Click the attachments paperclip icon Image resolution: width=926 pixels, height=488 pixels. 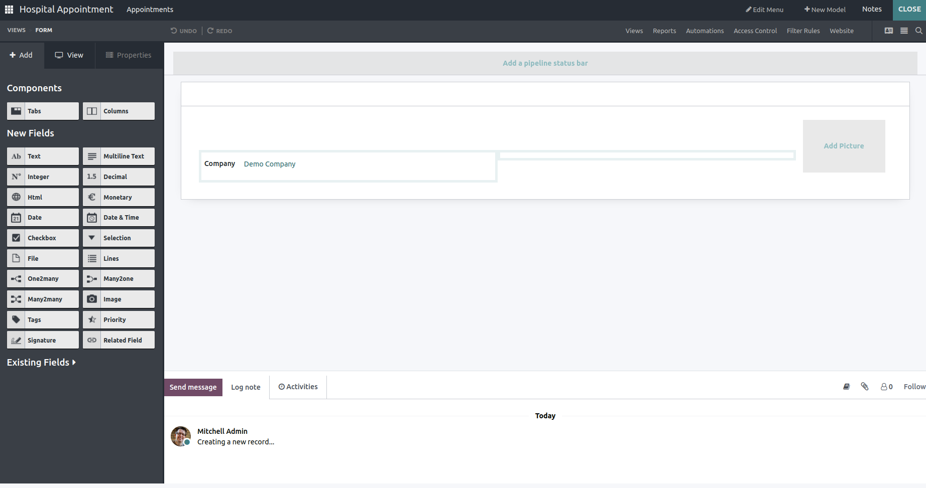865,387
